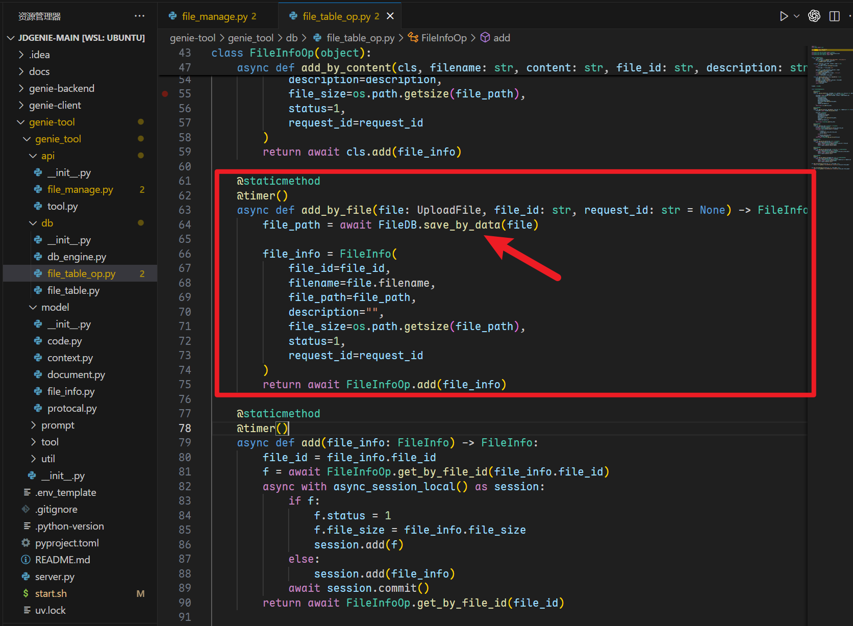Open the run options dropdown arrow

[x=796, y=16]
